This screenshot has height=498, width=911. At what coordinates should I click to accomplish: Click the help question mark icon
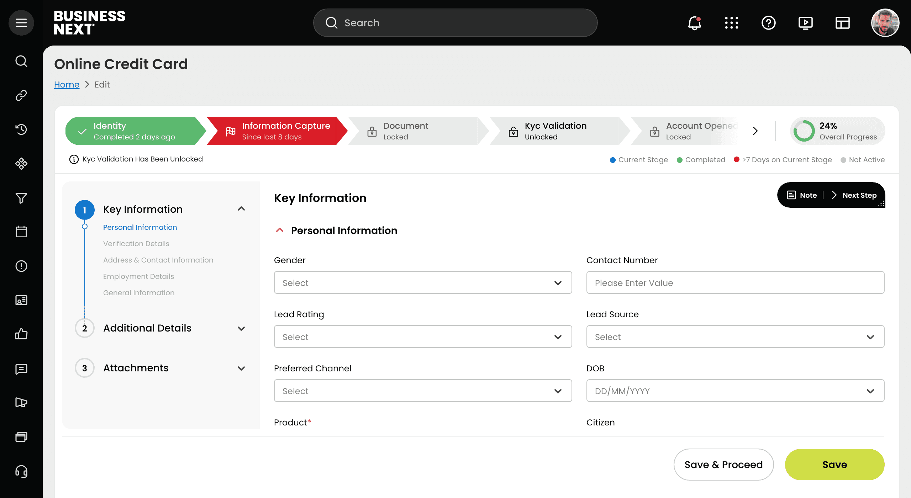click(768, 23)
